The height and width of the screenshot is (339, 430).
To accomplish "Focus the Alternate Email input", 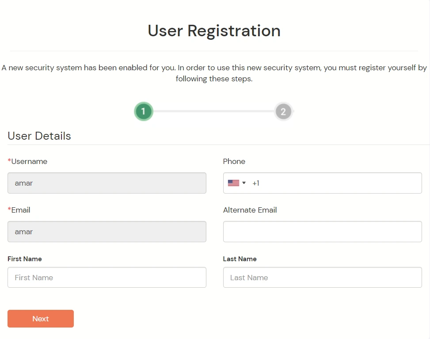I will pos(322,231).
